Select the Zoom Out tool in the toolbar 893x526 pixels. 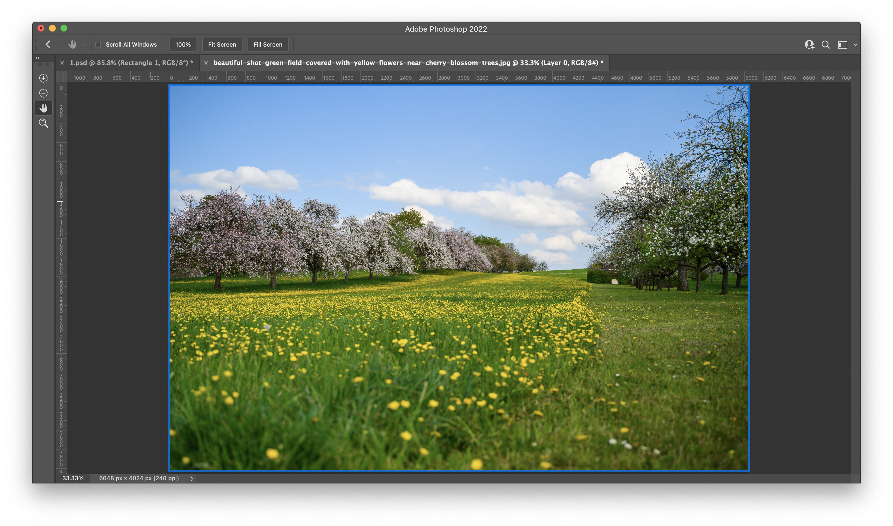43,93
